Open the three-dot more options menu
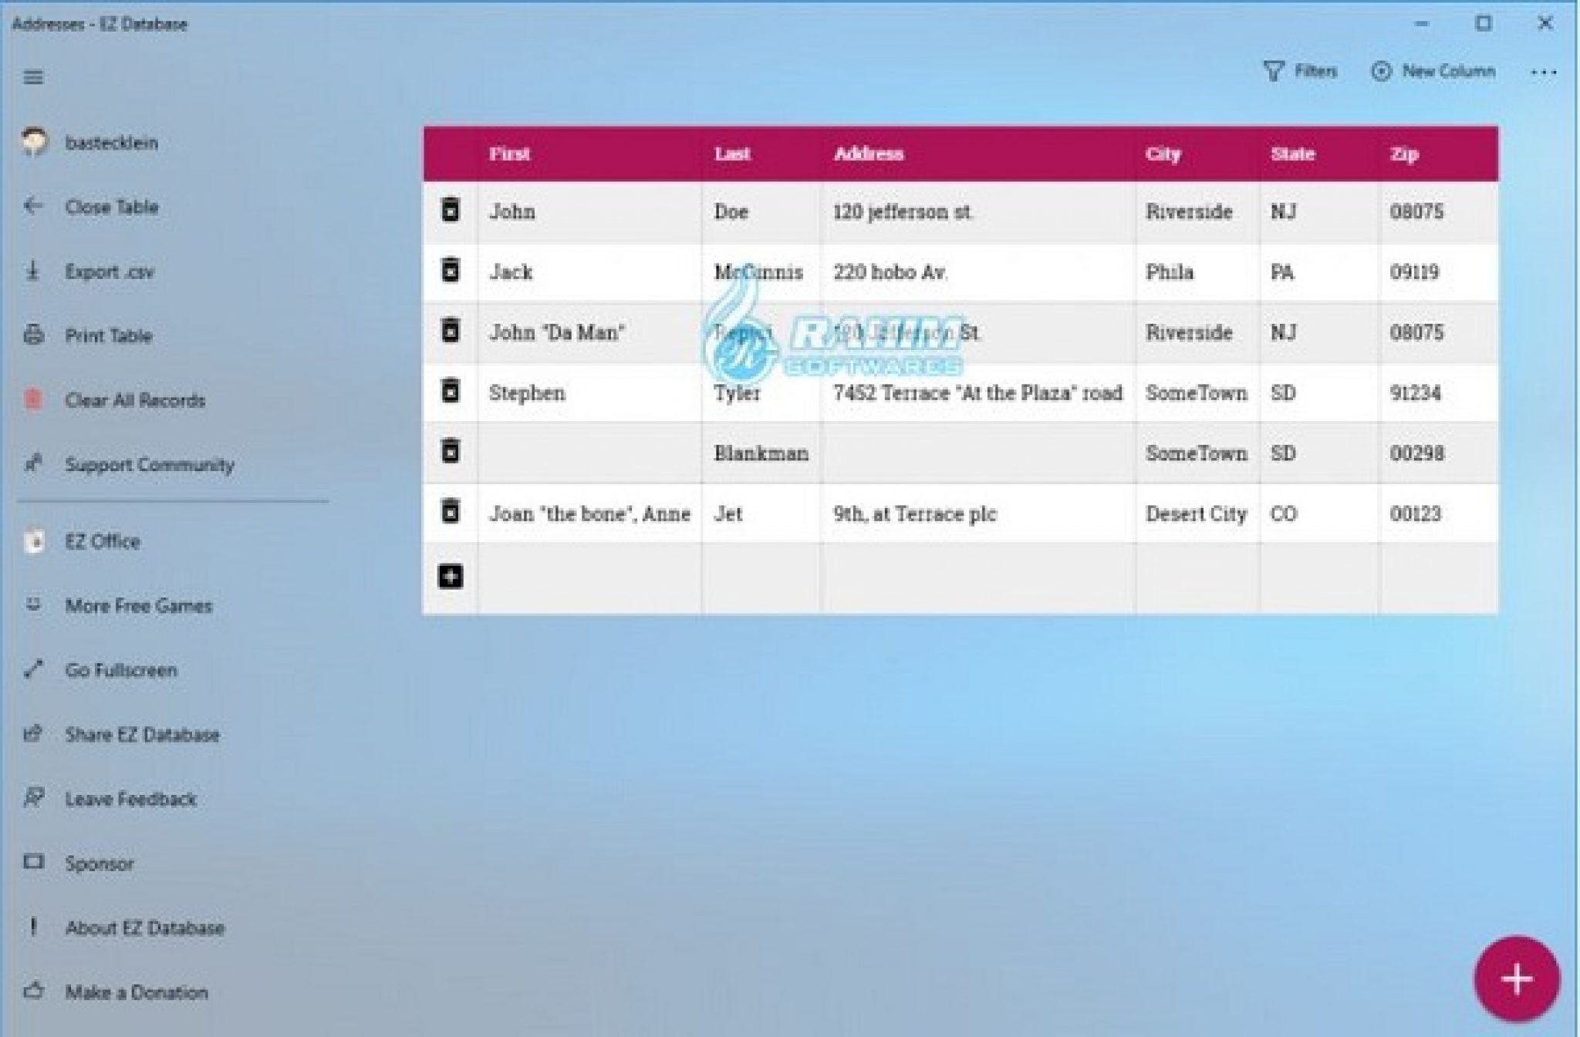 pyautogui.click(x=1543, y=72)
